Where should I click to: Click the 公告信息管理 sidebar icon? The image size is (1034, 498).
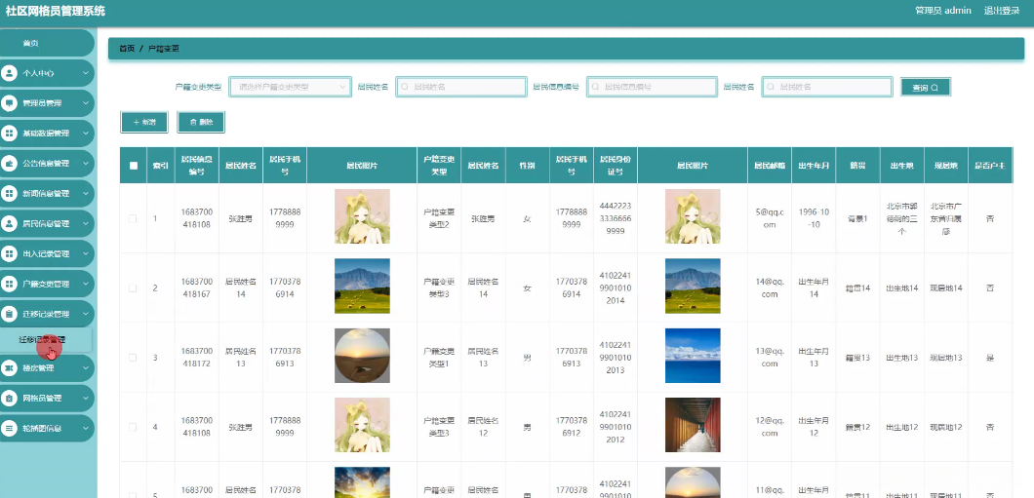pos(9,164)
